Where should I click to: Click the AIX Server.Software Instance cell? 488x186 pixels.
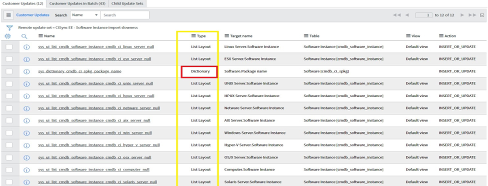[249, 120]
